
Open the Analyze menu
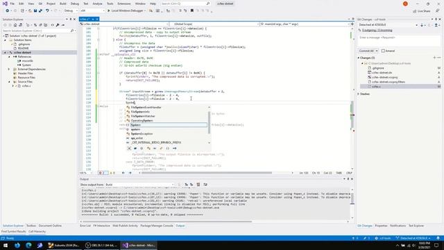point(97,3)
